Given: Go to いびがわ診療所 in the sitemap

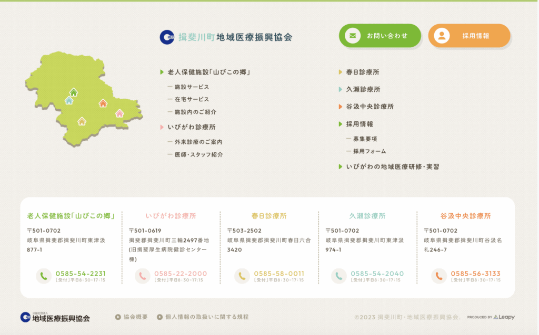Looking at the screenshot, I should click(191, 127).
